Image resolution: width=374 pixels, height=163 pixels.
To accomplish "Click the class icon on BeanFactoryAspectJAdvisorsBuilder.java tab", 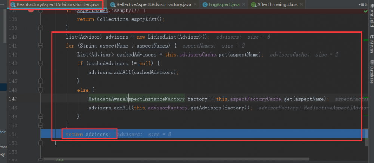I will 13,4.
